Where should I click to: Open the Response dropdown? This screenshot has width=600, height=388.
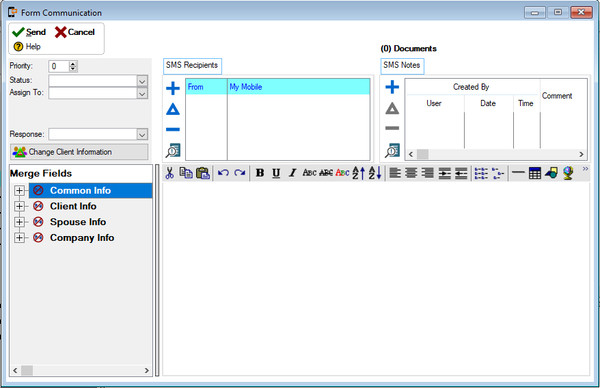142,134
